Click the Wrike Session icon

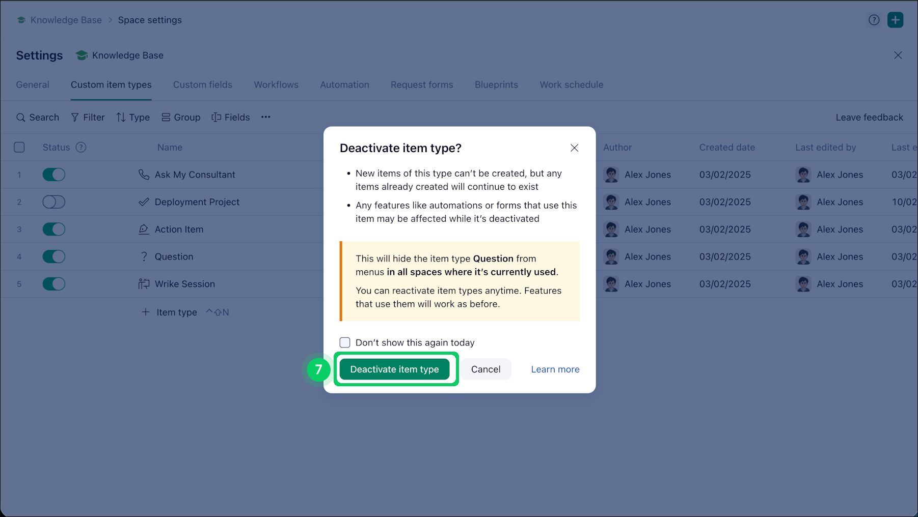tap(144, 284)
